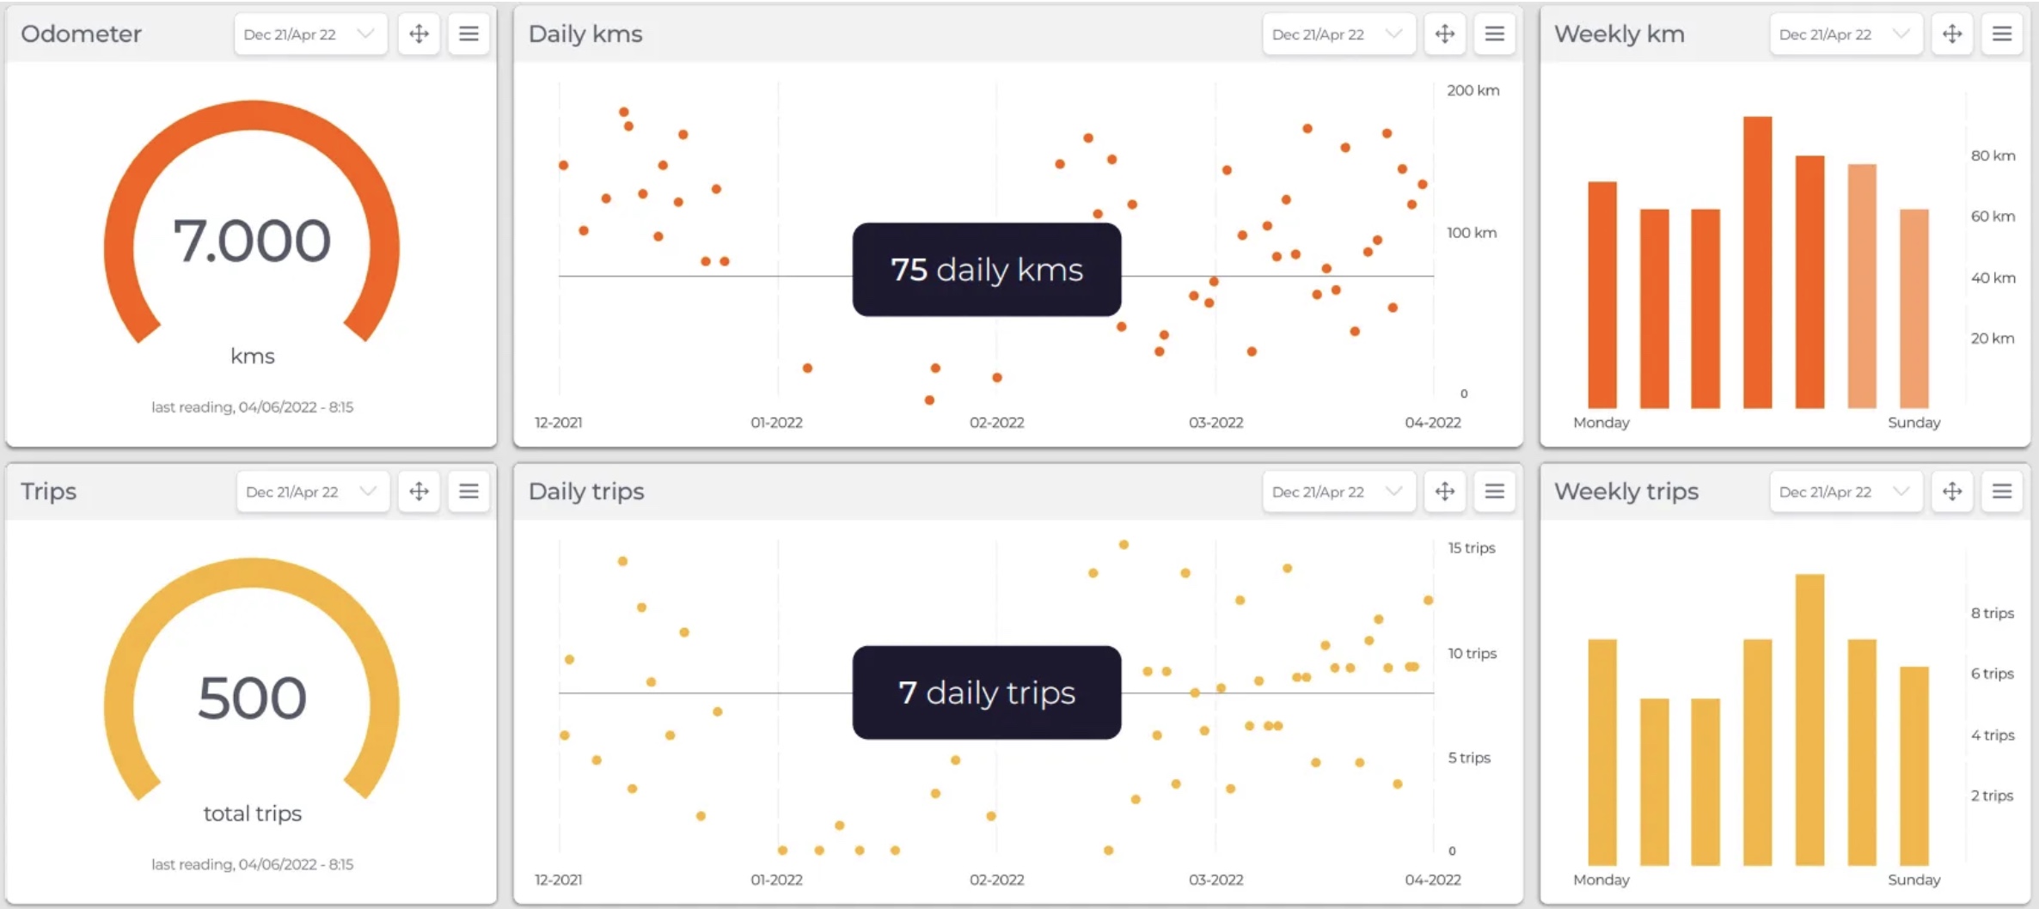The image size is (2039, 909).
Task: Click the move handle on the Daily kms widget
Action: tap(1445, 34)
